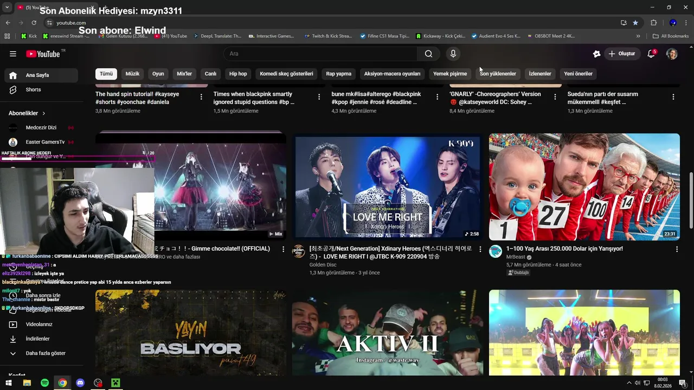Open Spotify from the taskbar

[44, 383]
